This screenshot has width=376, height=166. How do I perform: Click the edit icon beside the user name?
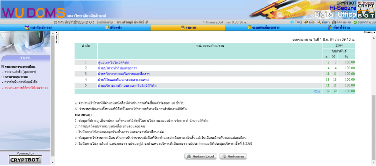[x=147, y=22]
